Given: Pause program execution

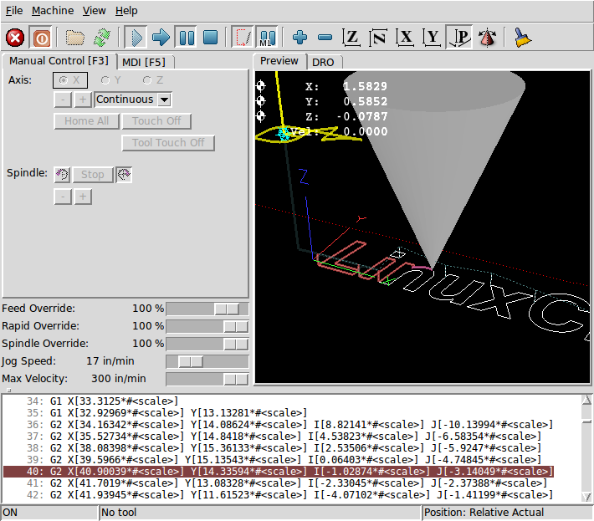Looking at the screenshot, I should coord(187,38).
